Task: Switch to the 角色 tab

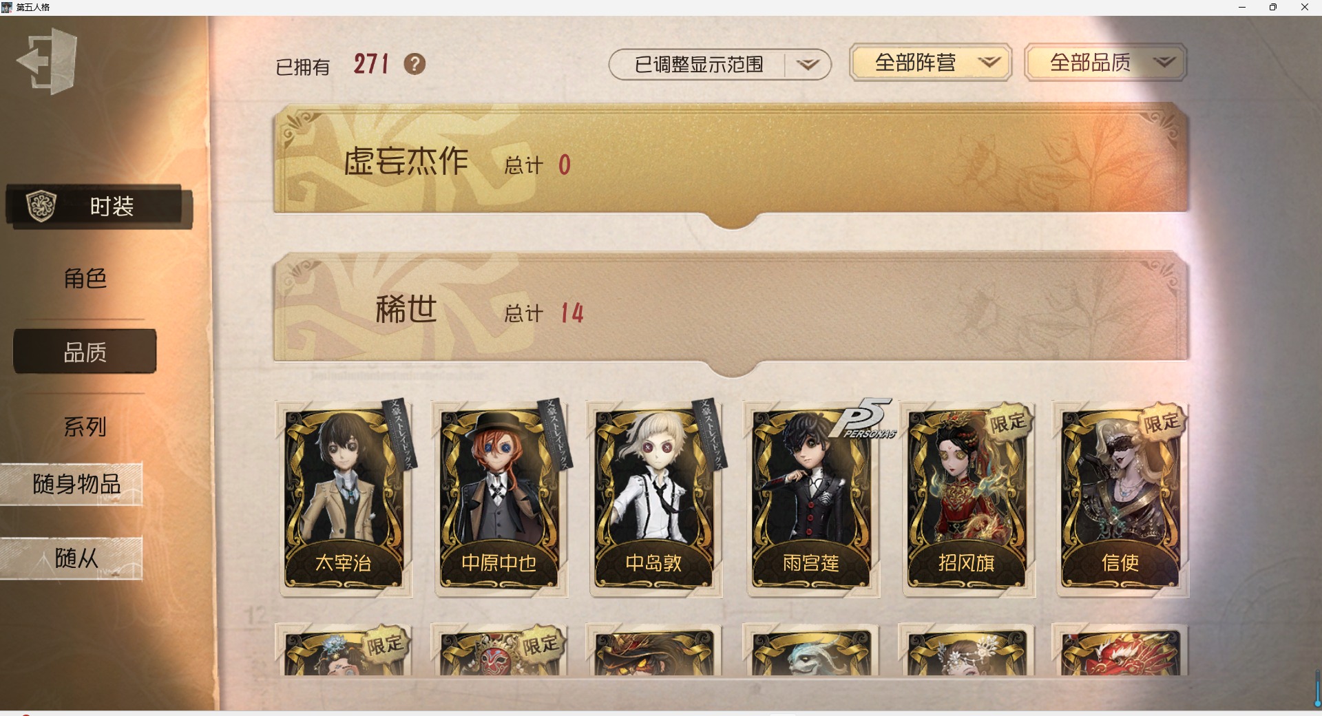Action: [85, 278]
